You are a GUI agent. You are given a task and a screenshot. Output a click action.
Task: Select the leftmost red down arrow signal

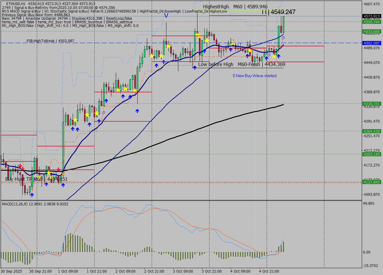coord(20,166)
